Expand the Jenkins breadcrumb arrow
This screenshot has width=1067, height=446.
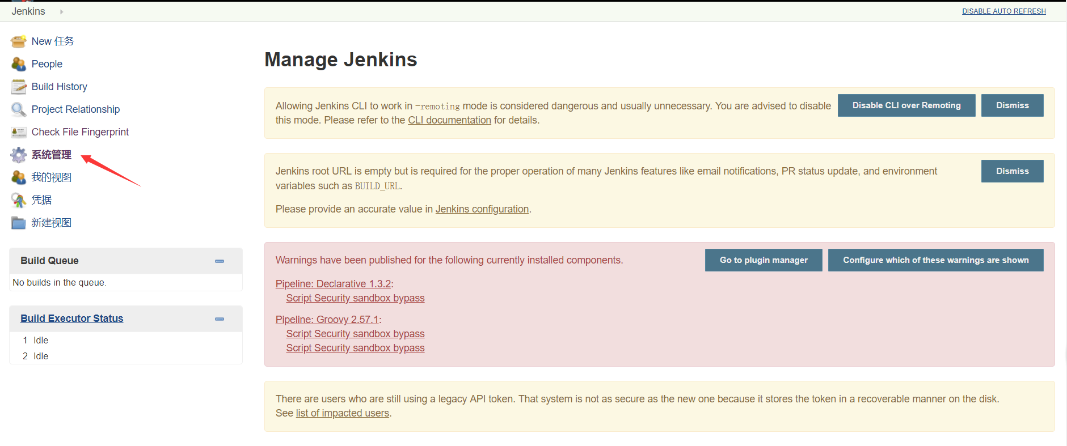coord(61,11)
